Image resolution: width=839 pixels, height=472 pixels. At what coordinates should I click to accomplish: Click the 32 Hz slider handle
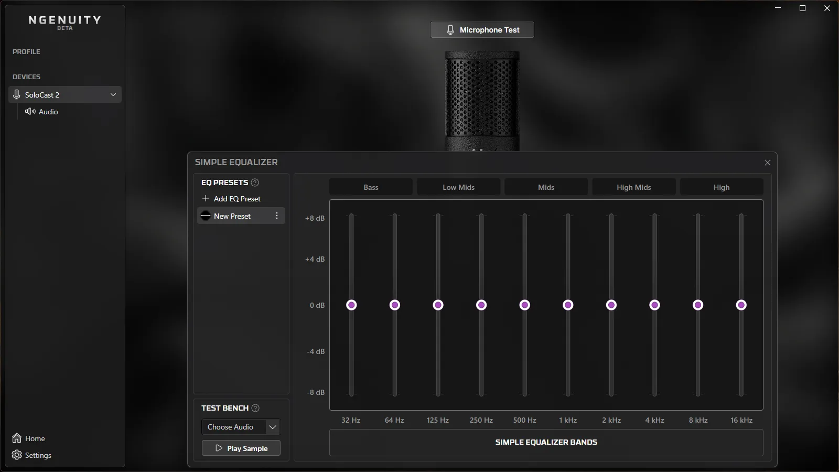click(351, 305)
